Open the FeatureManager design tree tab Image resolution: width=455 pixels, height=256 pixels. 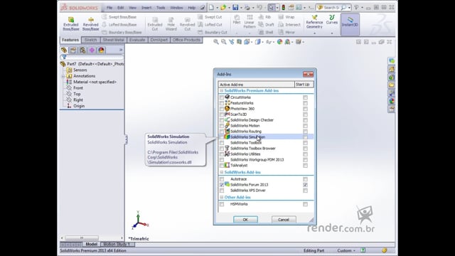64,50
